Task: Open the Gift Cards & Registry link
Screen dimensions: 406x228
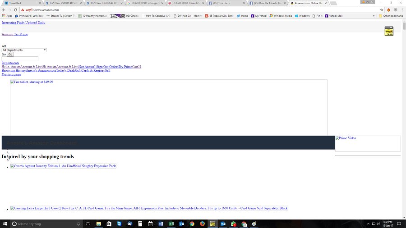Action: (x=90, y=71)
